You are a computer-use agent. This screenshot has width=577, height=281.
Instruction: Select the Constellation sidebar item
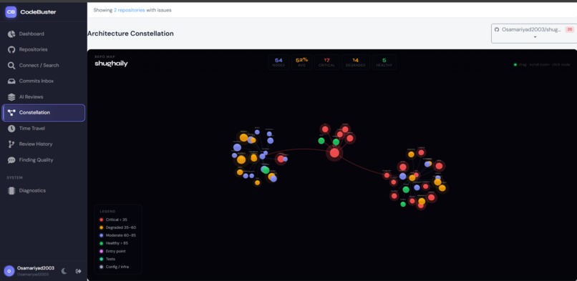click(x=44, y=113)
